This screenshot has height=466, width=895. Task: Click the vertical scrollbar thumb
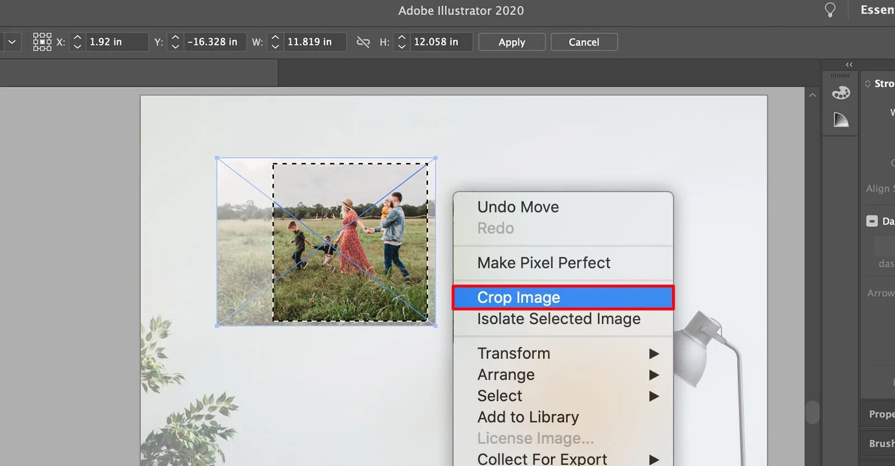(x=812, y=412)
